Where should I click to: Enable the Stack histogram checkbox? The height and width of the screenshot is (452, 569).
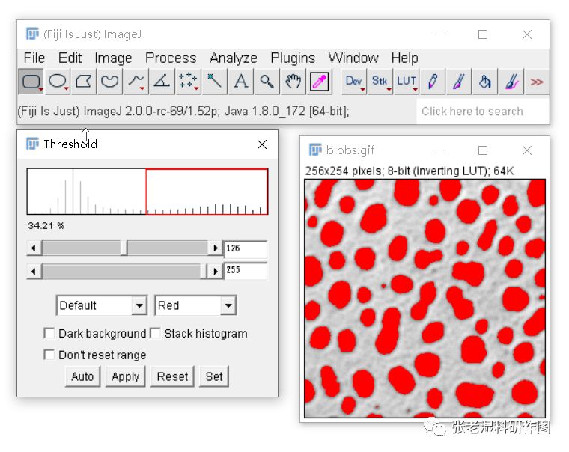point(155,333)
